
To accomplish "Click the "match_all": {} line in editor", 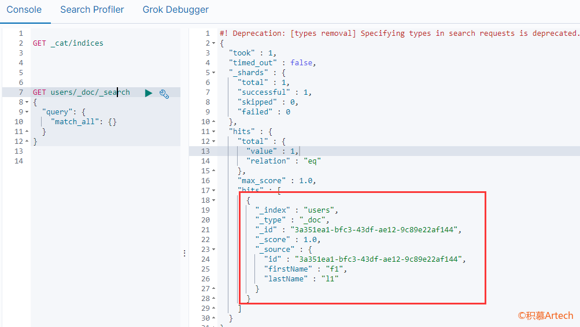I will coord(84,122).
